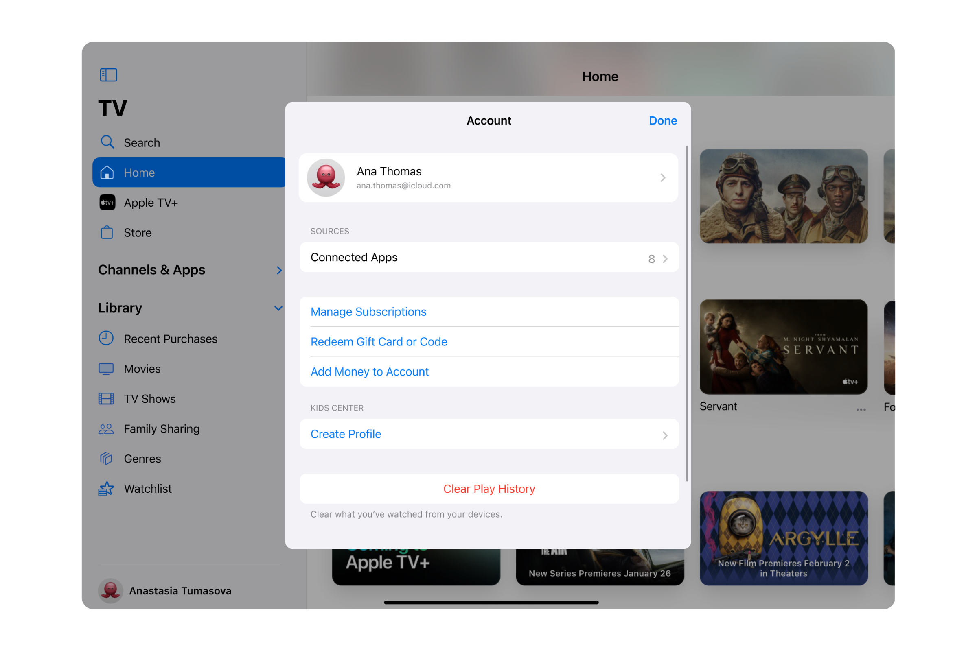Open Create Profile disclosure chevron
The image size is (977, 651).
[666, 435]
